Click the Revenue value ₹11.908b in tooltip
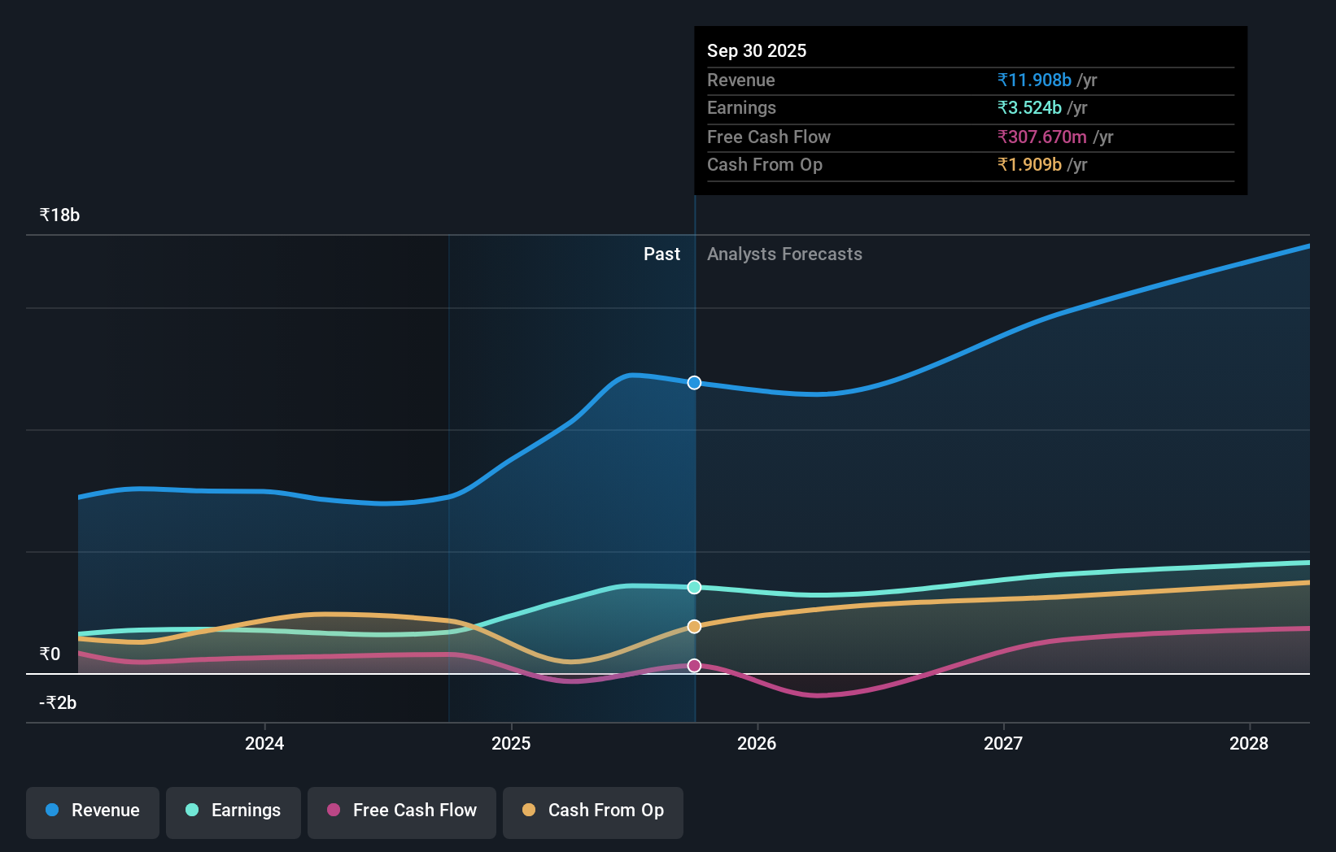The height and width of the screenshot is (852, 1336). [1033, 80]
